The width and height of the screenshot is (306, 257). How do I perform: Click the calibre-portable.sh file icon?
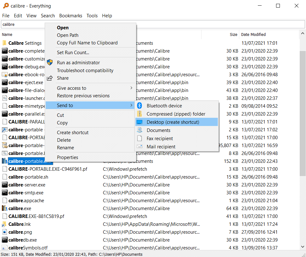[4, 177]
